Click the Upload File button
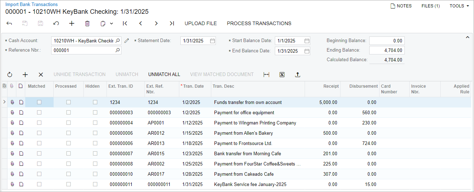Screen dimensions: 474x192 [201, 24]
